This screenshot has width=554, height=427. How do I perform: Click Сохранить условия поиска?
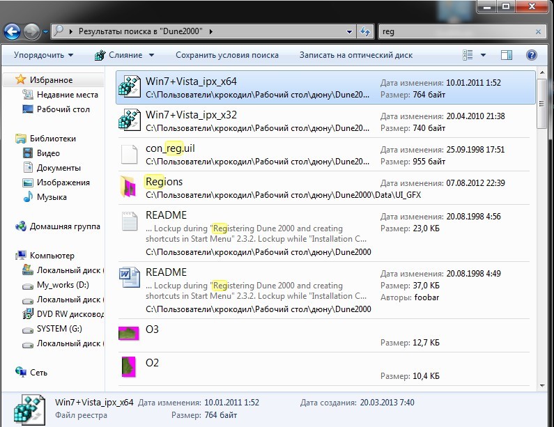227,55
